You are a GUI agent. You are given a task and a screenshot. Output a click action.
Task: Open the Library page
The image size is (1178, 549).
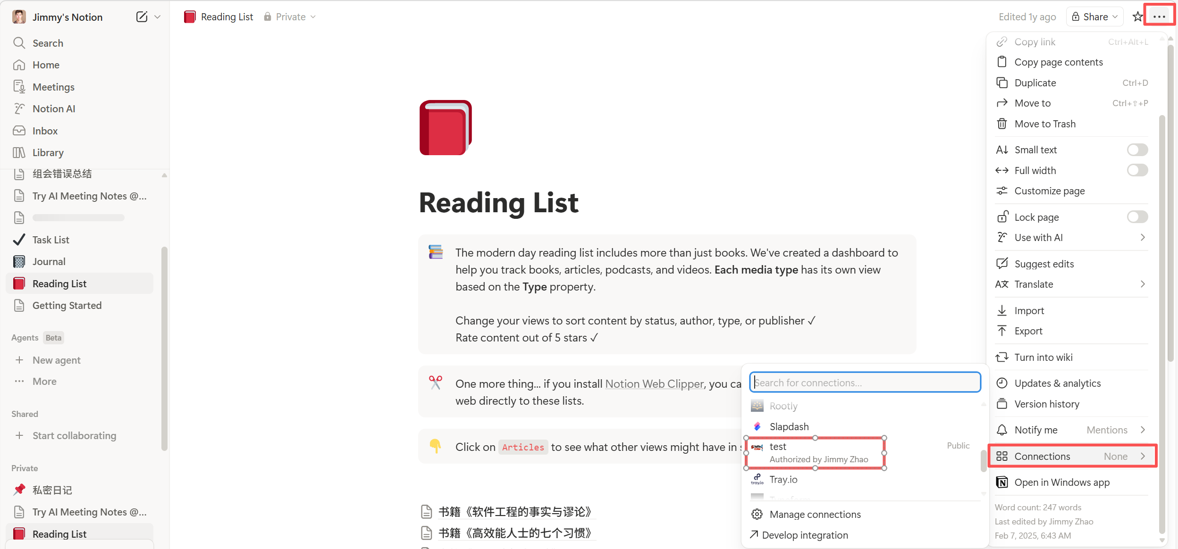(x=48, y=152)
